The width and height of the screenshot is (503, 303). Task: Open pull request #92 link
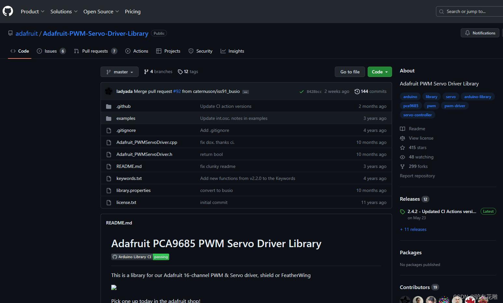pos(177,92)
